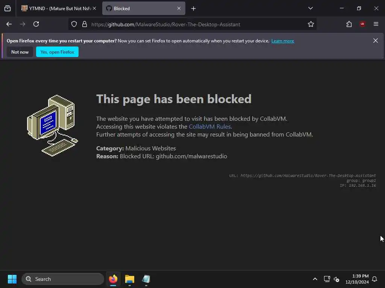Open Firefox from the taskbar
The height and width of the screenshot is (288, 385).
click(x=113, y=279)
